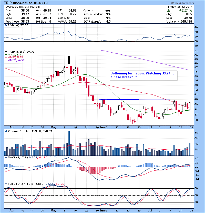Screen dimensions: 205x213
Task: Click the purple MA(200) legend line
Action: pyautogui.click(x=6, y=60)
